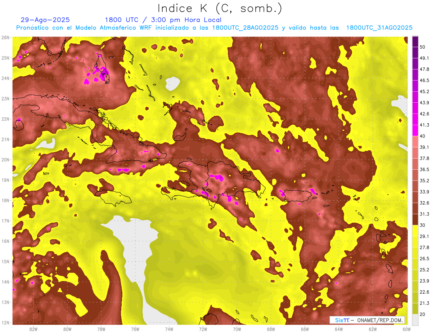The width and height of the screenshot is (432, 334).
Task: Click the 13N latitude label
Action: 5,302
